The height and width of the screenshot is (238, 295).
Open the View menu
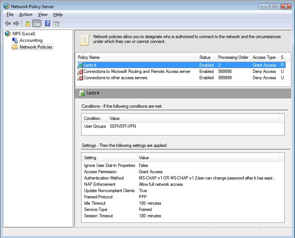43,14
